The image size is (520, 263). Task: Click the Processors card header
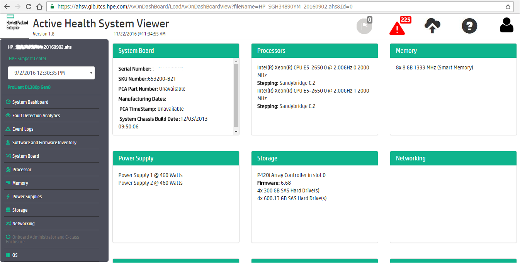point(314,51)
